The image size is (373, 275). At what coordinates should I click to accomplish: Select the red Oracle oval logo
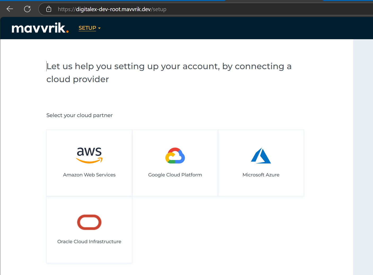coord(89,222)
